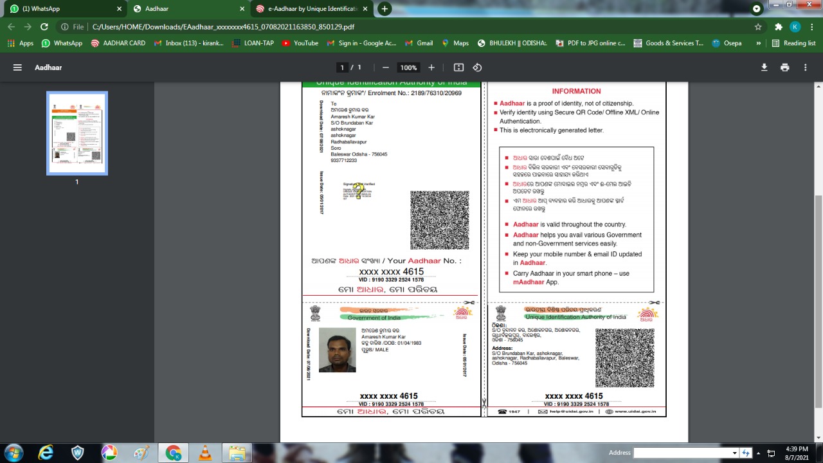Bookmark this tab with the star
Screen dimensions: 823x463
click(x=758, y=27)
